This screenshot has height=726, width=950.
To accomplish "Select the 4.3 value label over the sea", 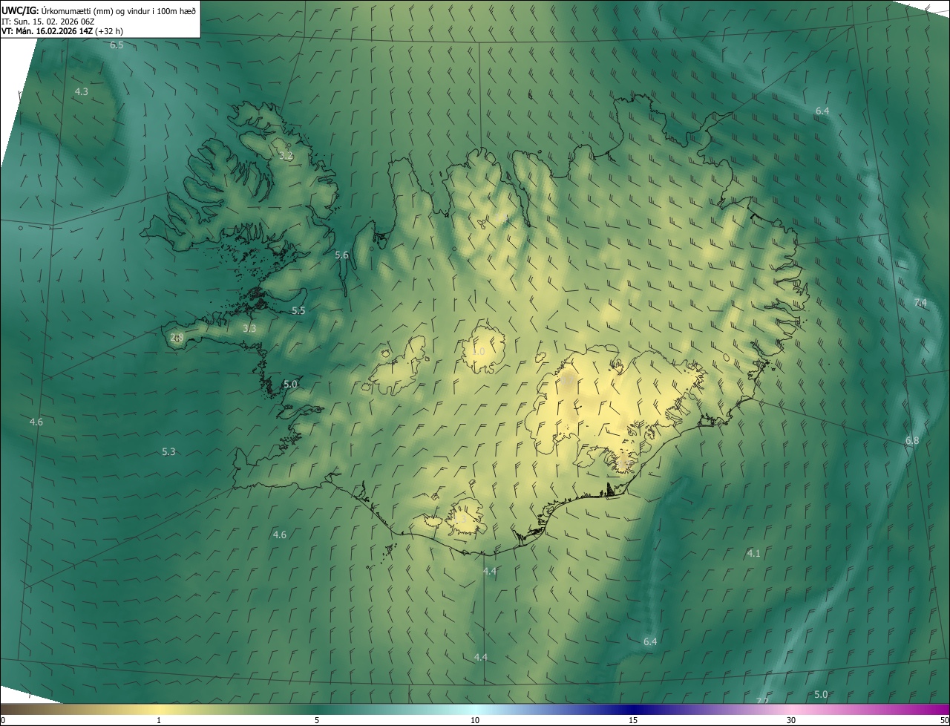I will coord(82,91).
